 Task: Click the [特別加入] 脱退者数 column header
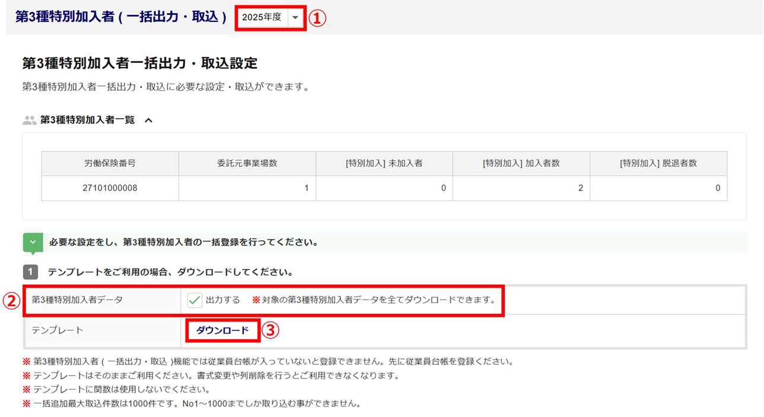(x=658, y=163)
